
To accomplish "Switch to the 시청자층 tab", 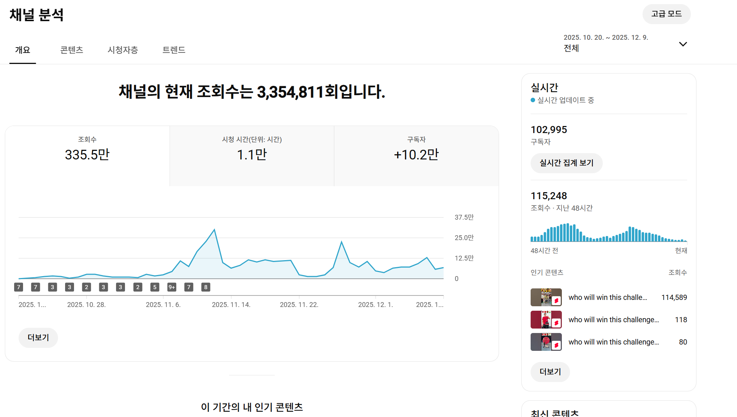I will [123, 50].
